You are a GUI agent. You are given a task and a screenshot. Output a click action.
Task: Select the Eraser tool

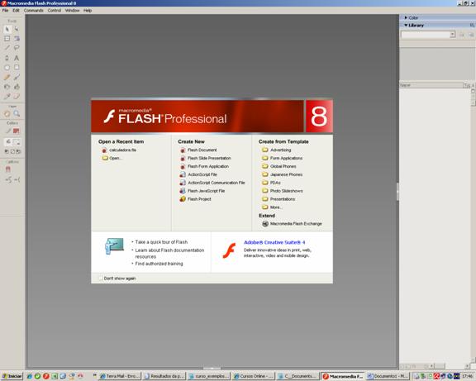click(x=17, y=97)
